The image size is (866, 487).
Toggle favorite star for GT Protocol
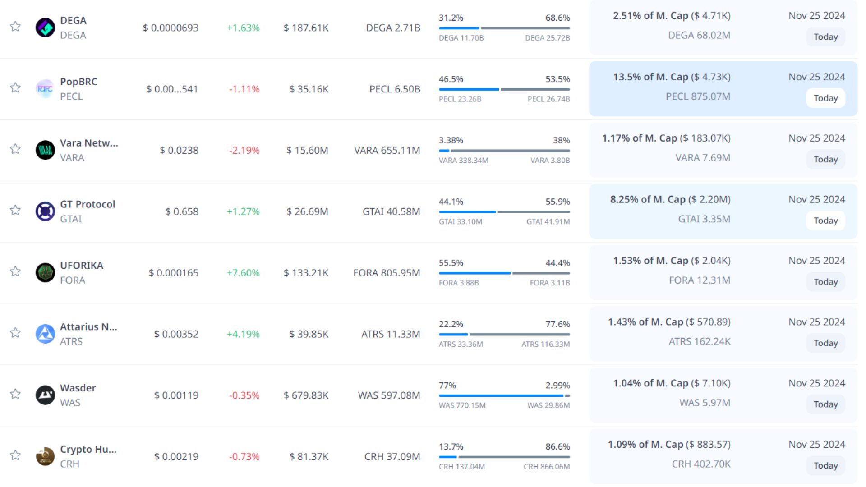(15, 210)
